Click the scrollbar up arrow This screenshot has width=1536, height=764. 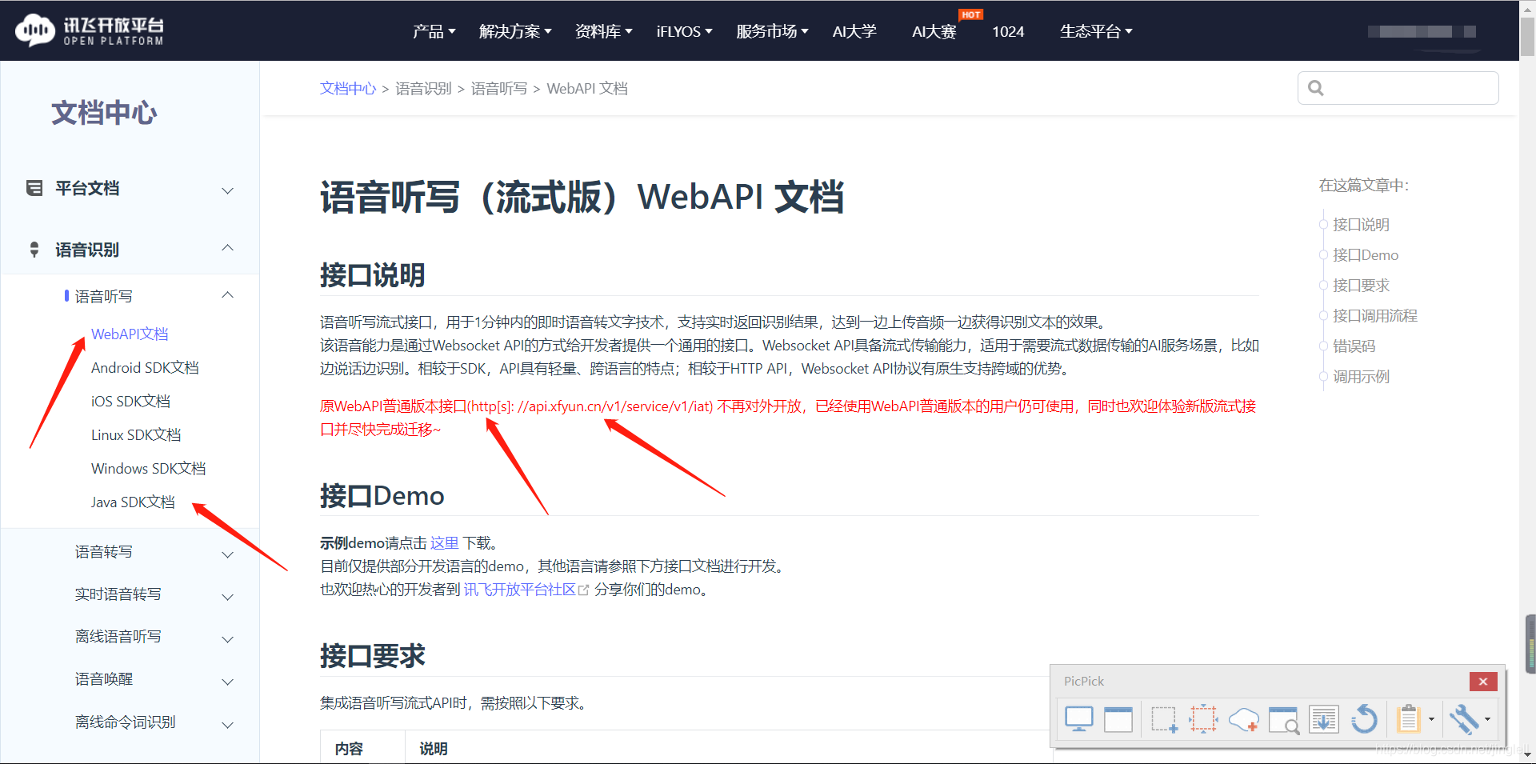tap(1528, 8)
